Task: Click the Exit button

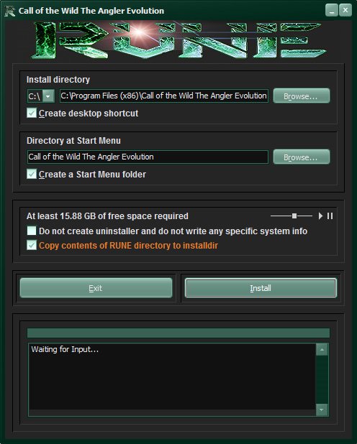Action: click(x=96, y=288)
